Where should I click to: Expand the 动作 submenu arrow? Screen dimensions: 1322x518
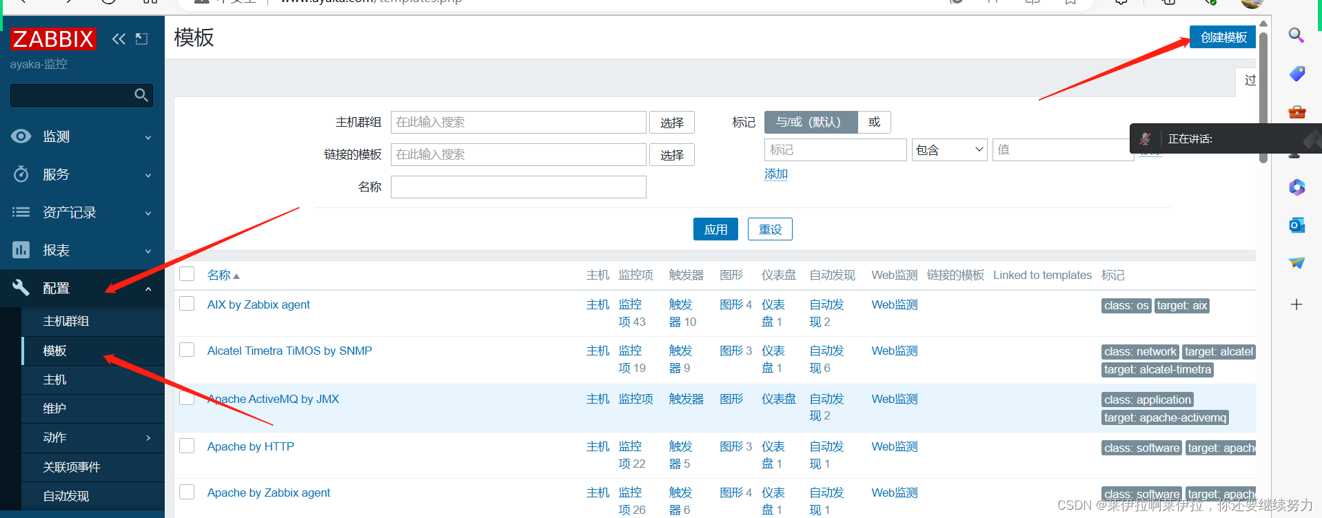[148, 438]
